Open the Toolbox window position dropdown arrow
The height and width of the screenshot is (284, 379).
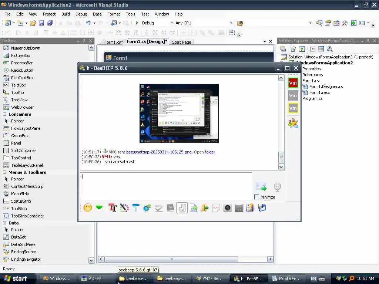78,41
